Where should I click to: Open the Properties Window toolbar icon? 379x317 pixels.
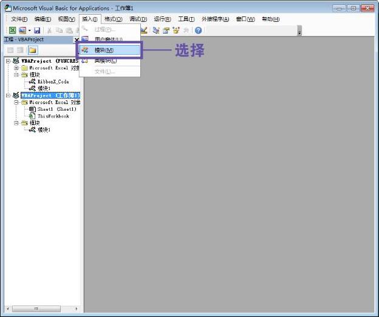(x=166, y=30)
